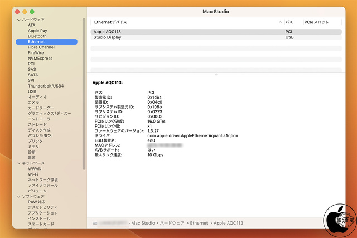
Task: Open ファイアウォール in the sidebar
Action: pos(43,186)
